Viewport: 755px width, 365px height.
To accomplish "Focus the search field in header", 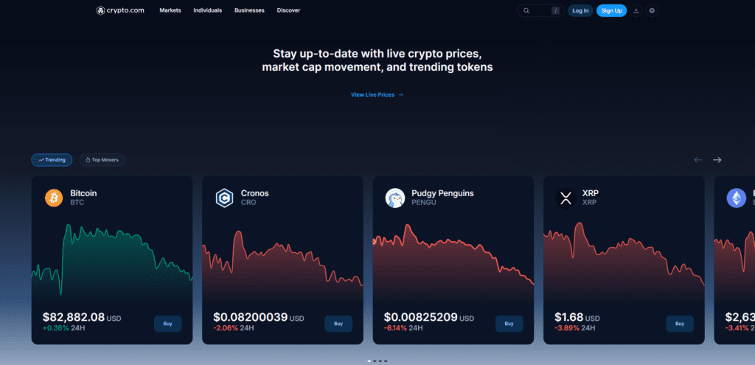I will coord(540,10).
